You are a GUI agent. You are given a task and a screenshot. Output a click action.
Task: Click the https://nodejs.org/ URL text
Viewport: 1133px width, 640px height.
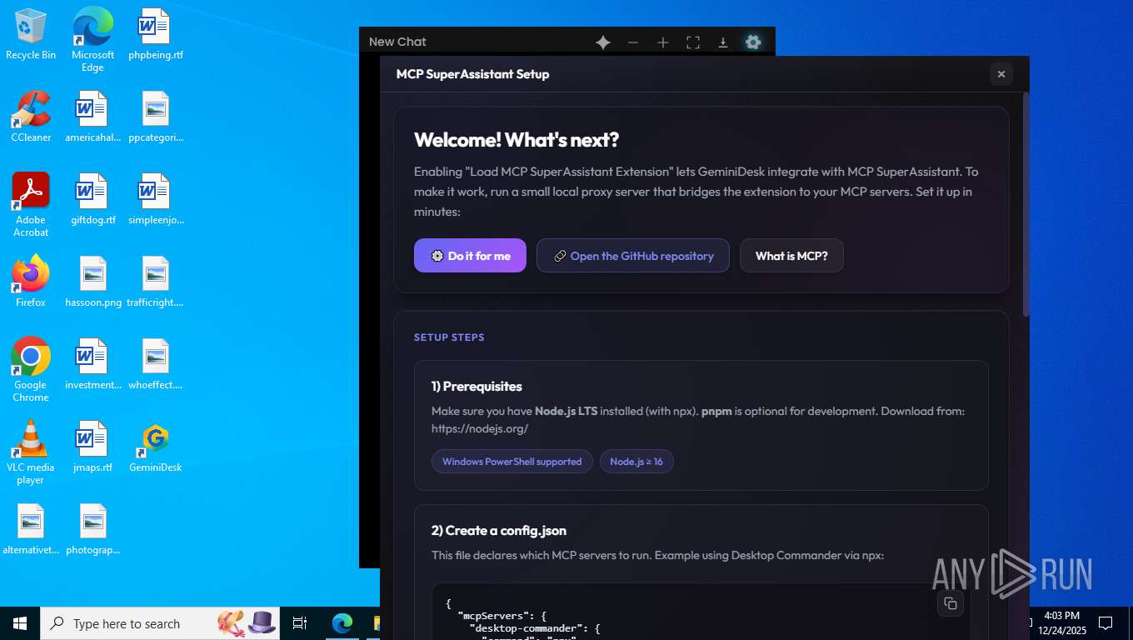coord(480,429)
